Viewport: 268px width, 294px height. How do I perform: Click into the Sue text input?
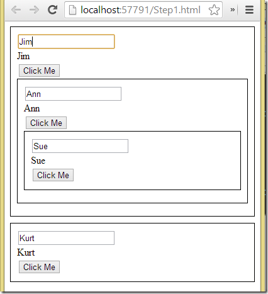[80, 146]
